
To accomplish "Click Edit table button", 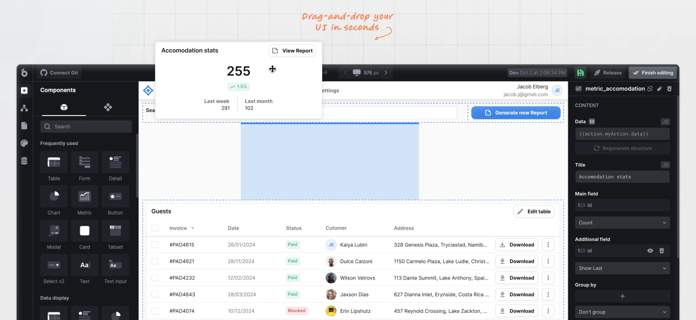I will point(534,211).
